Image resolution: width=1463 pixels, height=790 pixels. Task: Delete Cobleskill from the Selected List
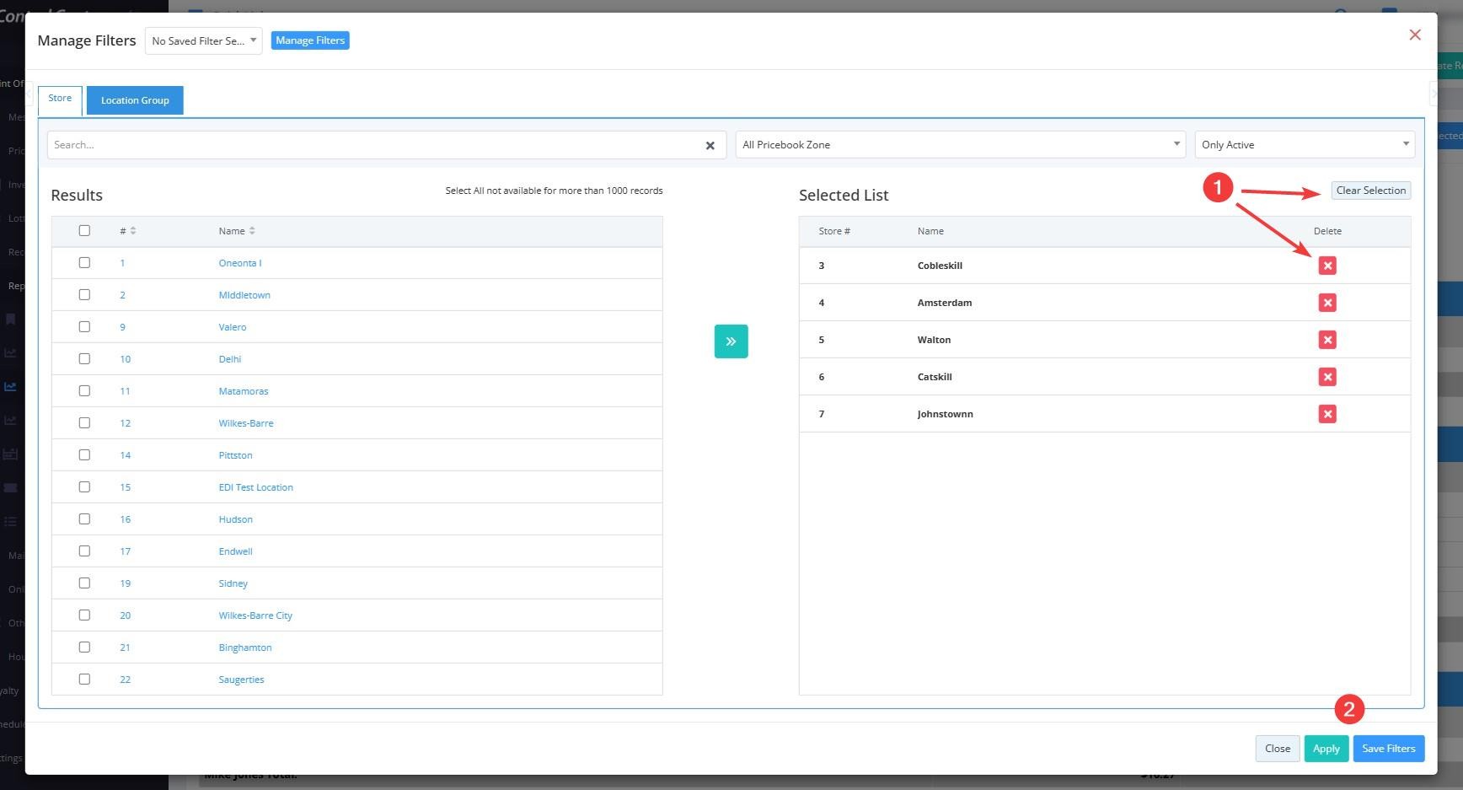[x=1326, y=266]
